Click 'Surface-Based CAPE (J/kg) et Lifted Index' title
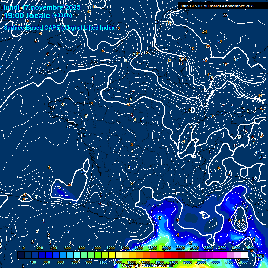This screenshot has height=268, width=268. click(59, 28)
